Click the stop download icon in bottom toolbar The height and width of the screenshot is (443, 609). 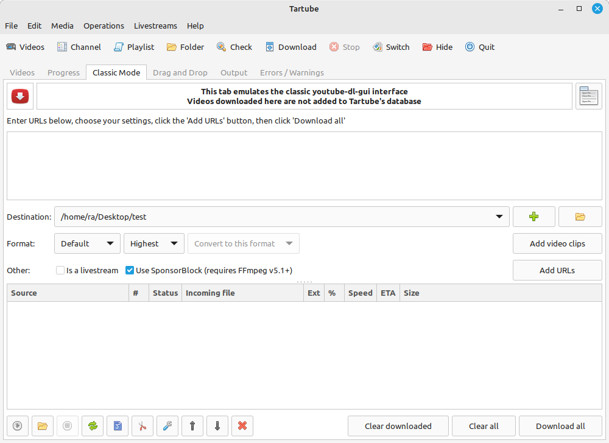(x=67, y=426)
